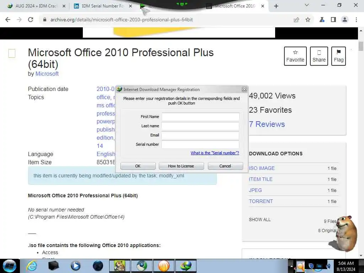Click the Flag button on archive page
This screenshot has width=364, height=273.
(x=338, y=56)
